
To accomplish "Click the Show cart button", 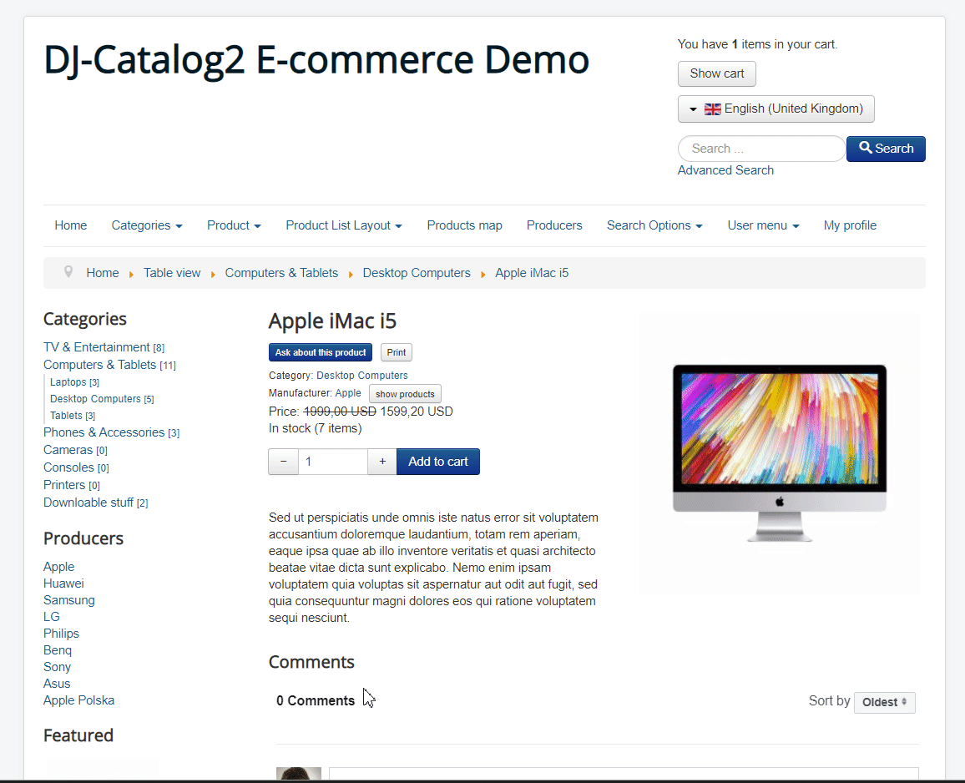I will pos(716,73).
